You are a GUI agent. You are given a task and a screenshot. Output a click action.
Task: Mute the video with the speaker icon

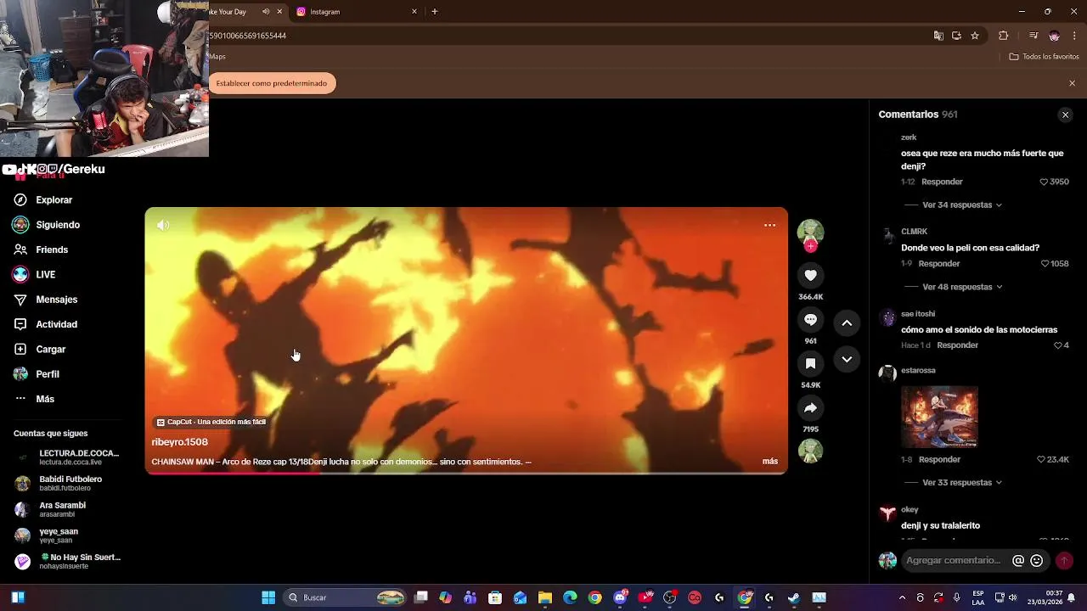click(163, 225)
